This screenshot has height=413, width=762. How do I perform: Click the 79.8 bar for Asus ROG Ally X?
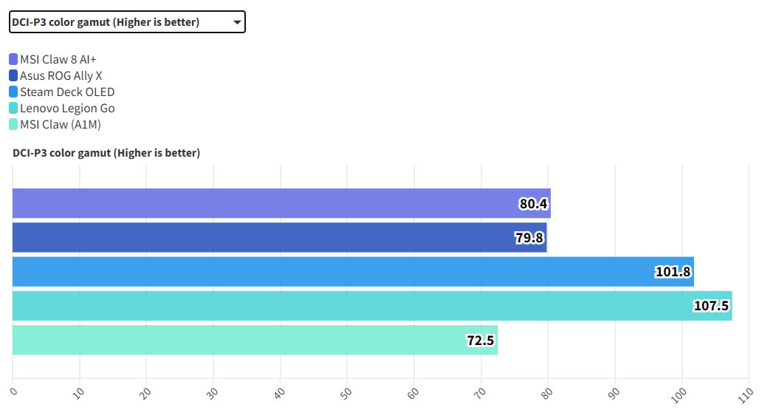pyautogui.click(x=279, y=237)
